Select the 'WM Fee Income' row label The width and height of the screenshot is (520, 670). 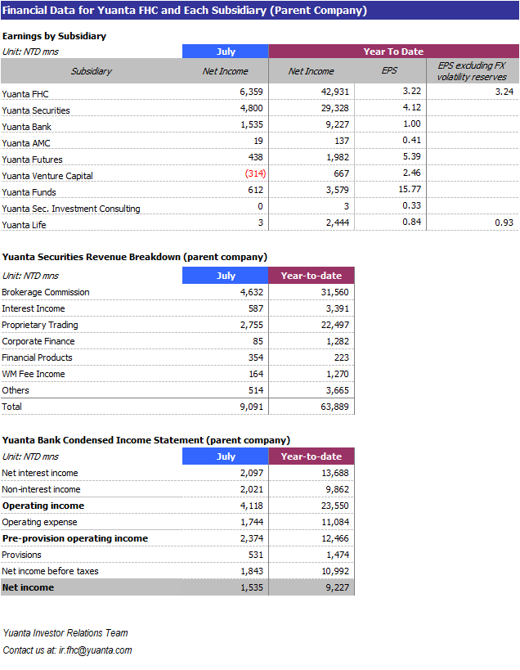coord(34,374)
